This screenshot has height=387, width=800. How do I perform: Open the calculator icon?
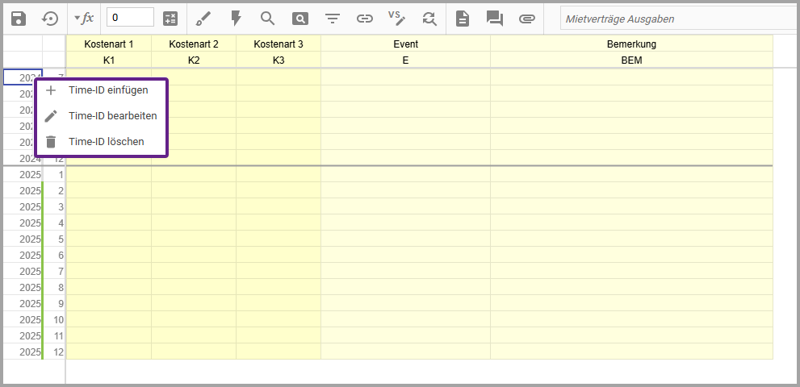pos(170,18)
